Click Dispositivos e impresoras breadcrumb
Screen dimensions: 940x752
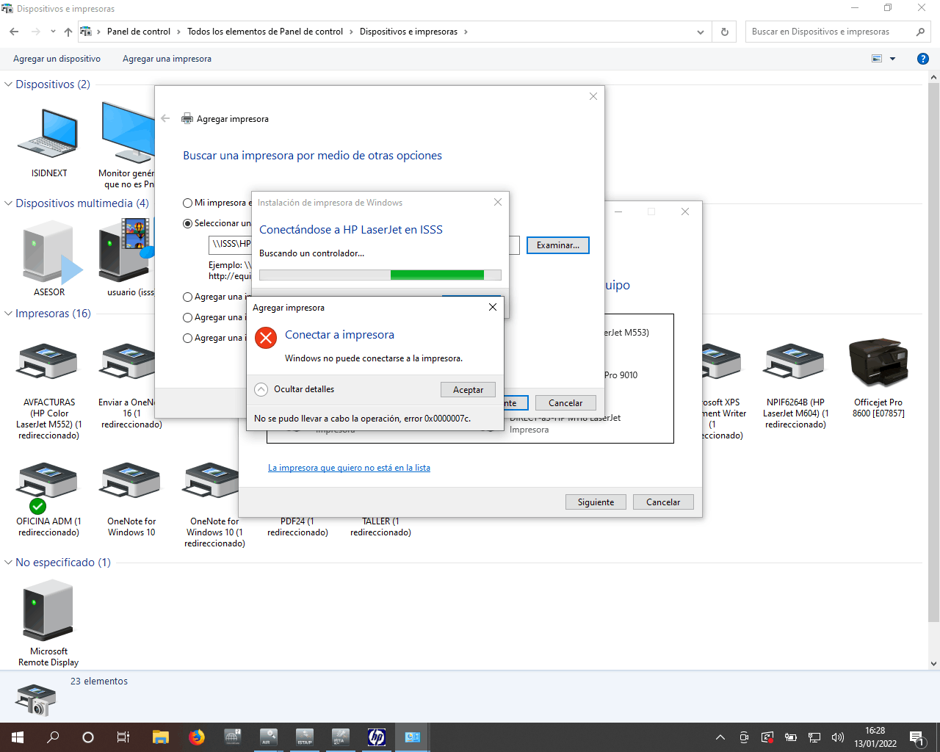click(408, 32)
